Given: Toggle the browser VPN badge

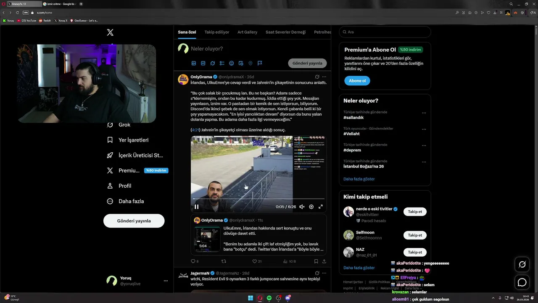Looking at the screenshot, I should [x=26, y=13].
